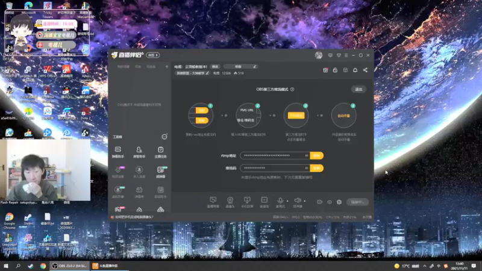The width and height of the screenshot is (482, 271).
Task: Select the Dota 2 desktop icon
Action: coord(86,113)
